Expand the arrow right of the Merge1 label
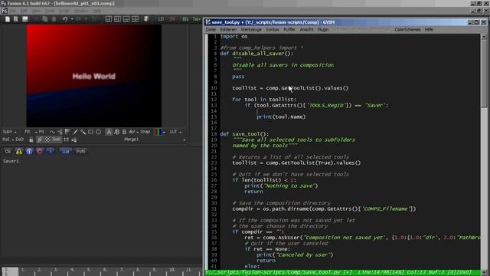 click(185, 140)
